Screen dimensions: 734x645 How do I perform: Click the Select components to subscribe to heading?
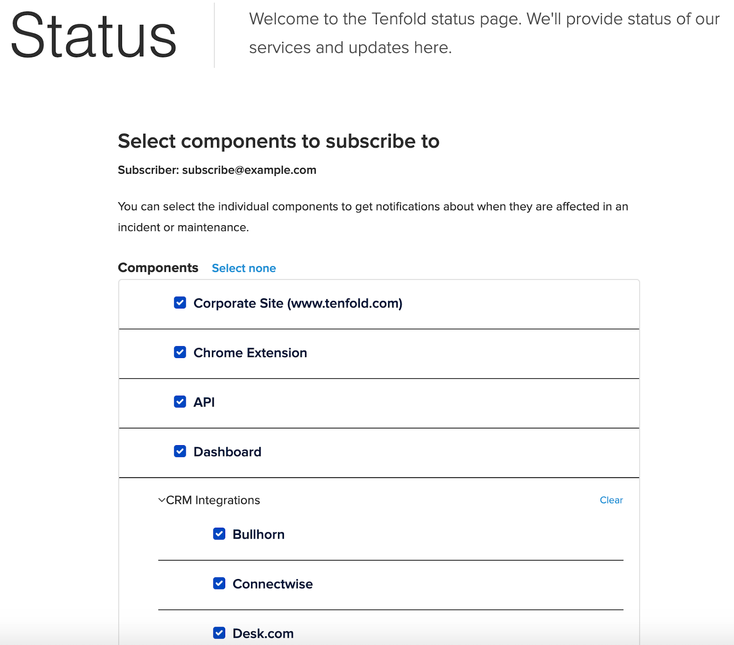[278, 141]
